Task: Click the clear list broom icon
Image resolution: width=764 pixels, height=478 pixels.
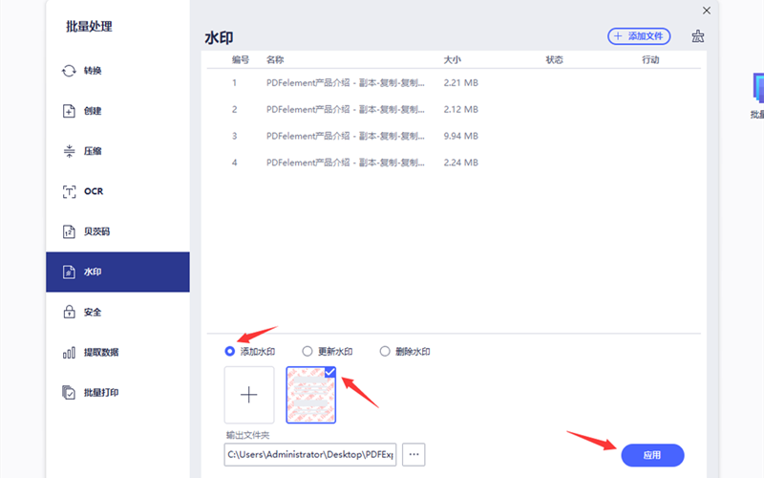Action: click(698, 36)
